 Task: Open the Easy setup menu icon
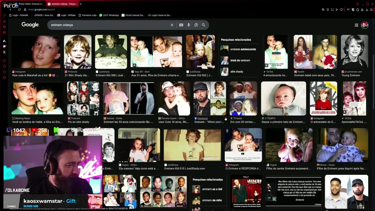point(371,10)
